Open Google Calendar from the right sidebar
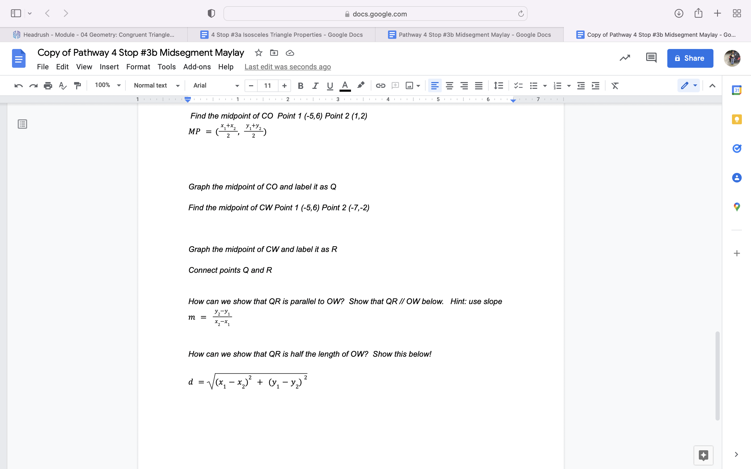Viewport: 751px width, 469px height. pyautogui.click(x=737, y=90)
